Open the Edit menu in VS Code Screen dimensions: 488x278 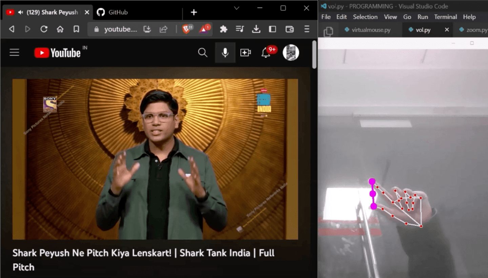click(341, 17)
